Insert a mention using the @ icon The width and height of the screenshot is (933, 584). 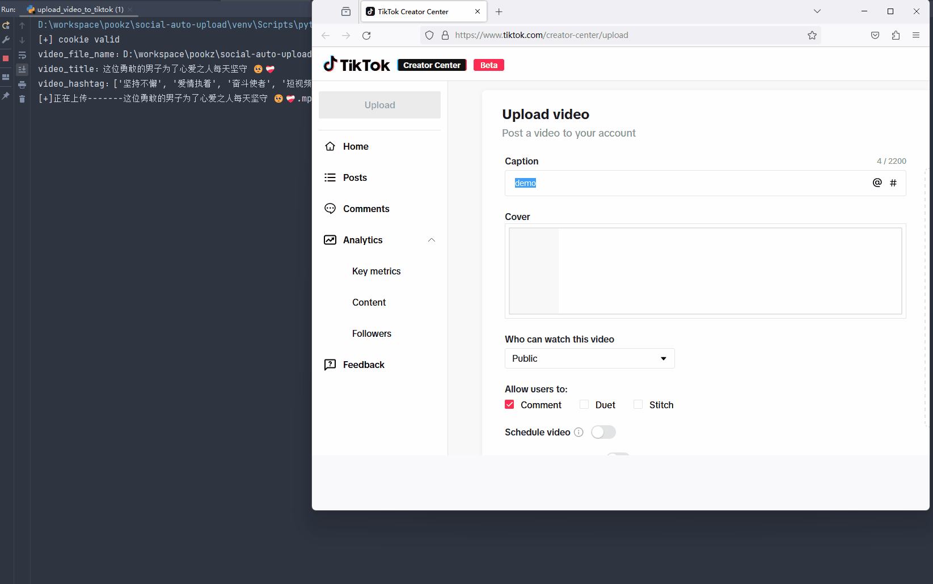tap(877, 183)
